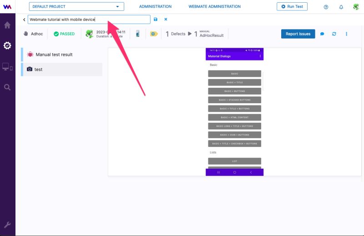The width and height of the screenshot is (364, 236).
Task: Open the test results gear-check sidebar icon
Action: click(x=7, y=45)
